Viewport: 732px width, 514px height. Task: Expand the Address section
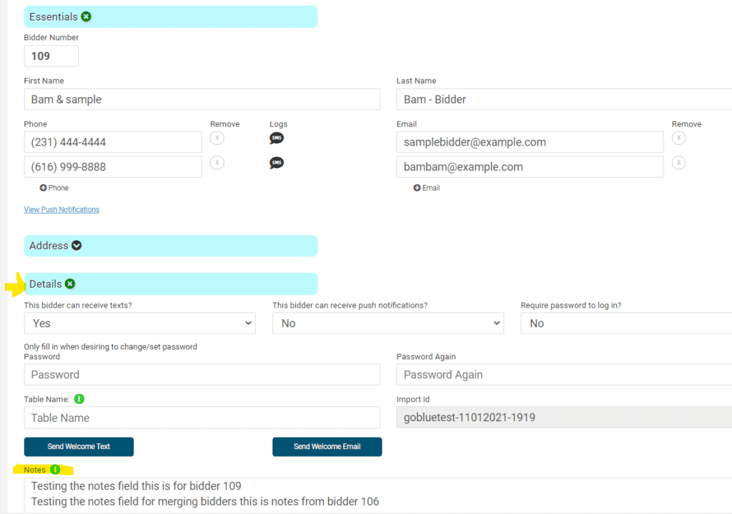click(x=76, y=246)
